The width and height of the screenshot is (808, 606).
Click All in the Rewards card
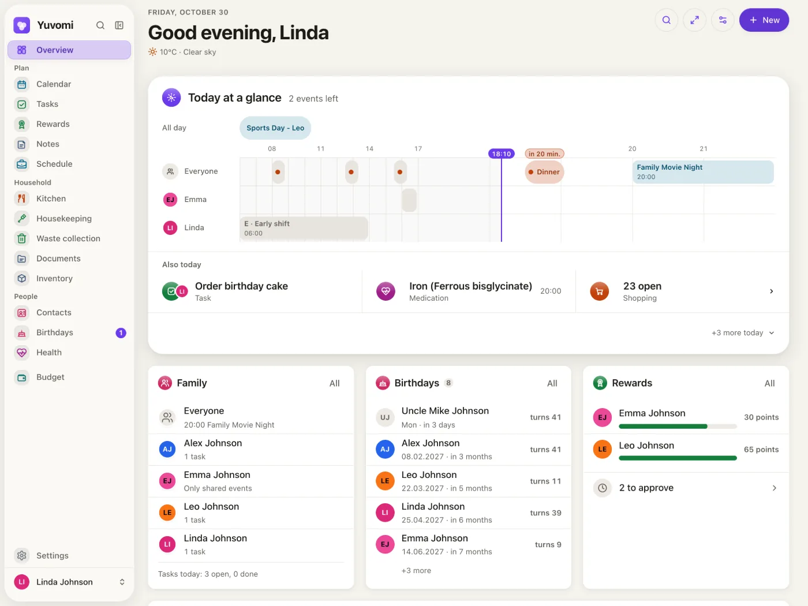point(770,383)
